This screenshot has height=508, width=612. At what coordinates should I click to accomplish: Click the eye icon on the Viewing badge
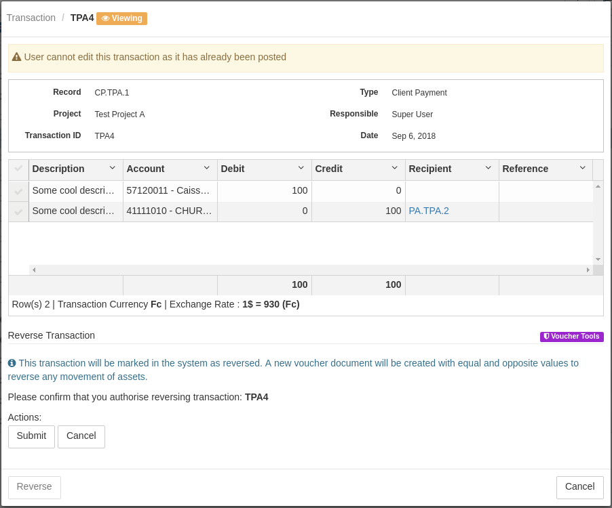[107, 18]
